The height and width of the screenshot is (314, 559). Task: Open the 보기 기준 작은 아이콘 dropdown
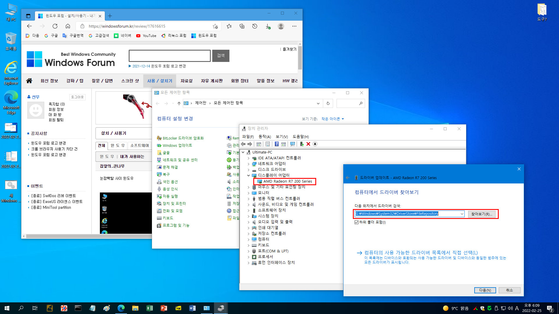(333, 119)
